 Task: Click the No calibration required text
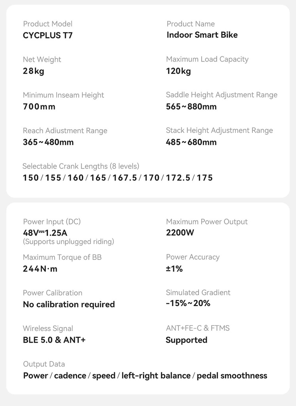(69, 304)
